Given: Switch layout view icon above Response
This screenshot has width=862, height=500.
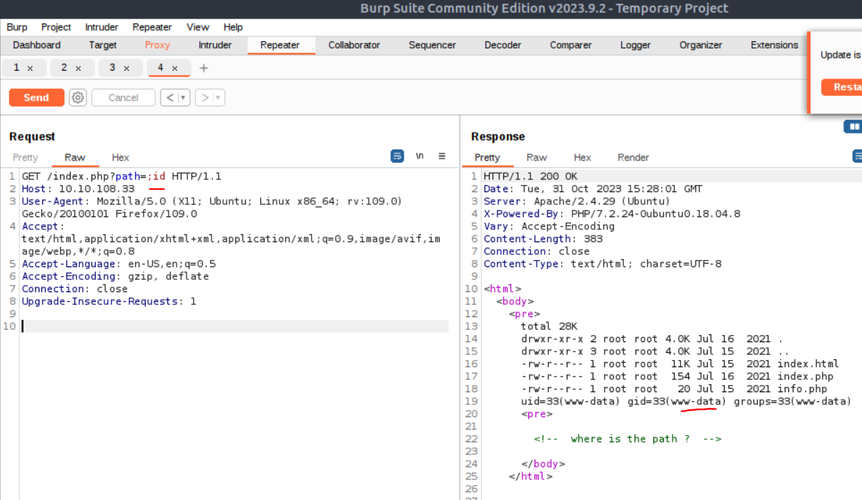Looking at the screenshot, I should pyautogui.click(x=853, y=126).
